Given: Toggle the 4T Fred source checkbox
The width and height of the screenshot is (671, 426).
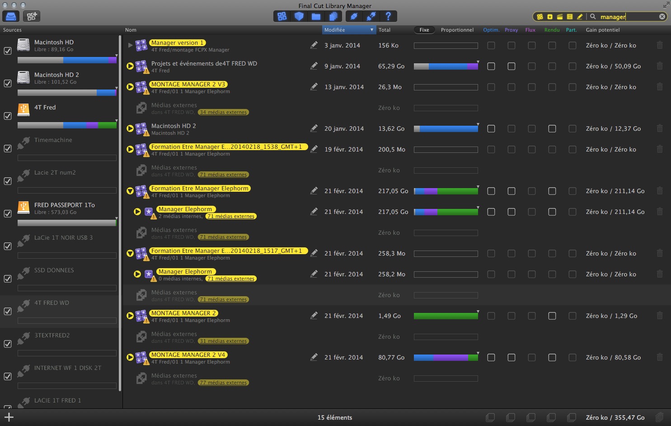Looking at the screenshot, I should [x=8, y=116].
